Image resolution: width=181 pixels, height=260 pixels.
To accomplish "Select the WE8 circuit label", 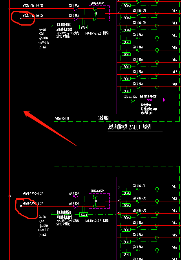I will 174,84.
